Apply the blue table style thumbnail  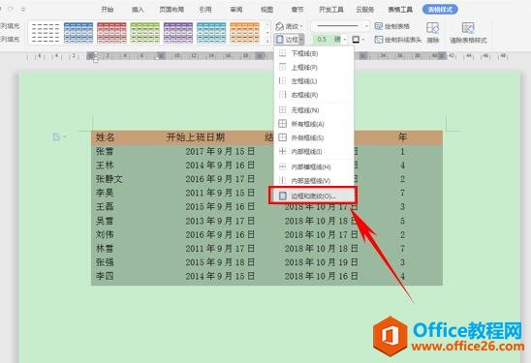tap(78, 33)
